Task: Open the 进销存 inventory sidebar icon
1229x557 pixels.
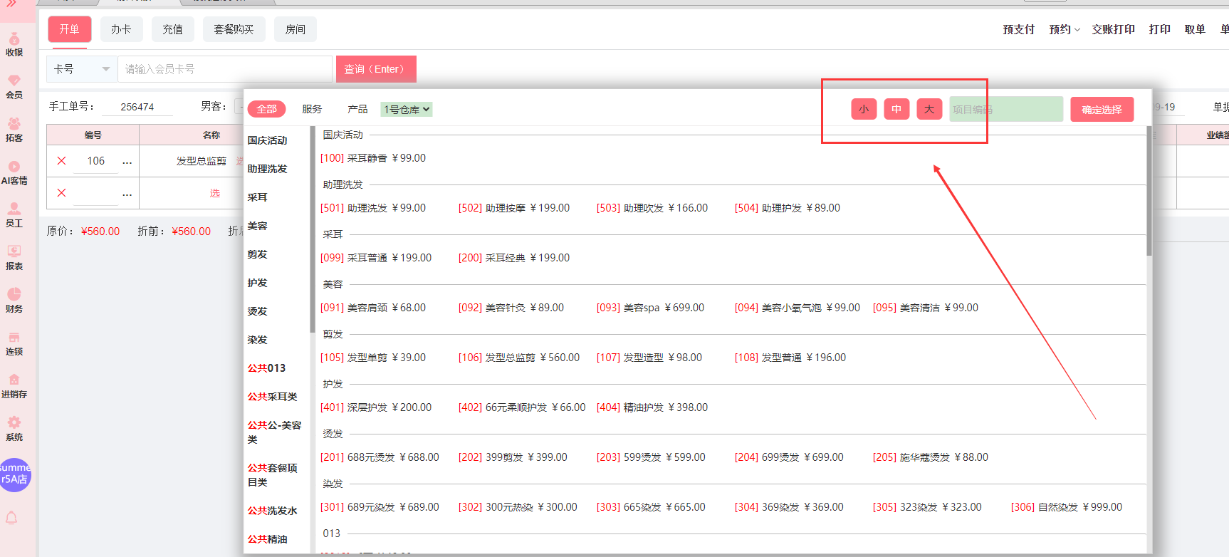Action: [x=14, y=386]
